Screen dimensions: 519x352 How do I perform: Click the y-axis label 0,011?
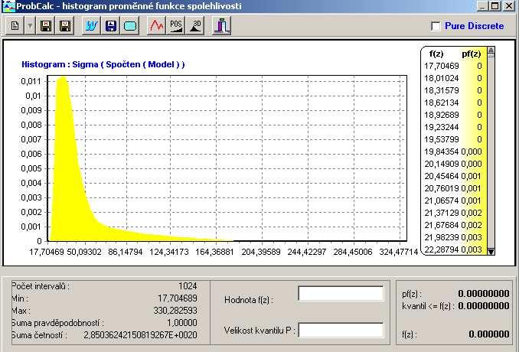point(31,81)
